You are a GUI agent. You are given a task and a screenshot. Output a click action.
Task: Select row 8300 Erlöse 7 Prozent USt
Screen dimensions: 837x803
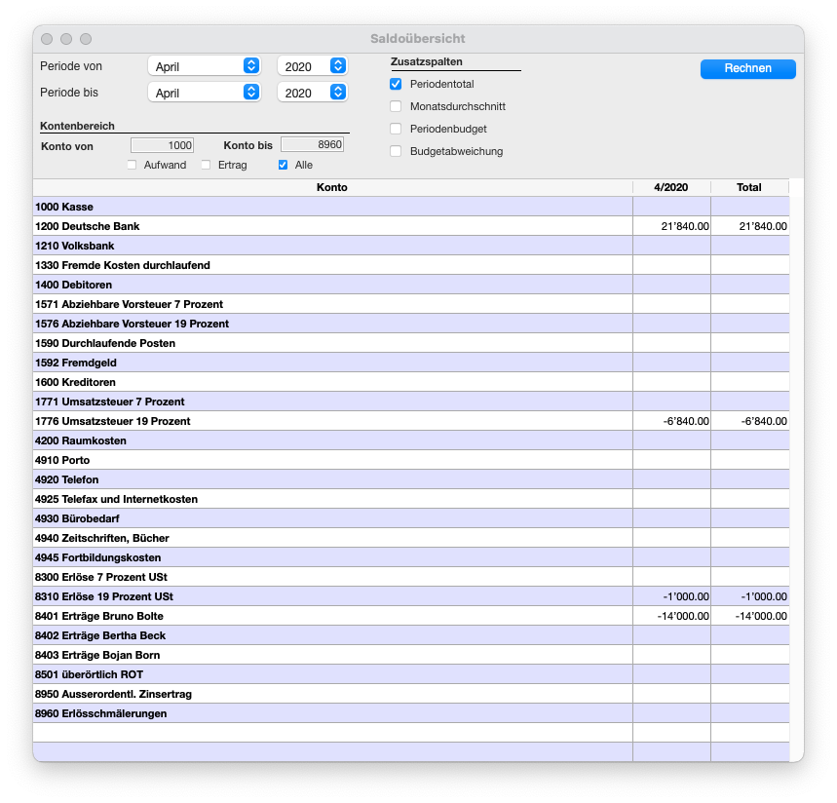click(411, 577)
